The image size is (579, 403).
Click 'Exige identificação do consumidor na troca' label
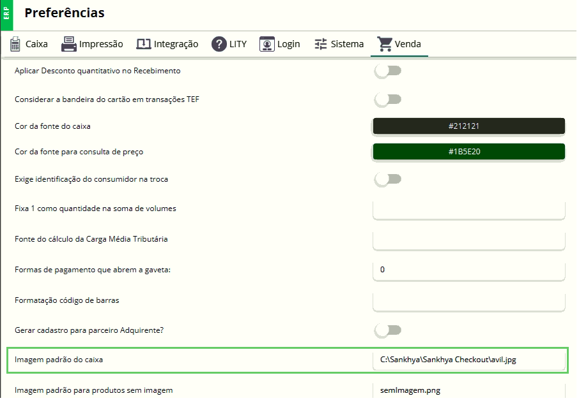91,179
